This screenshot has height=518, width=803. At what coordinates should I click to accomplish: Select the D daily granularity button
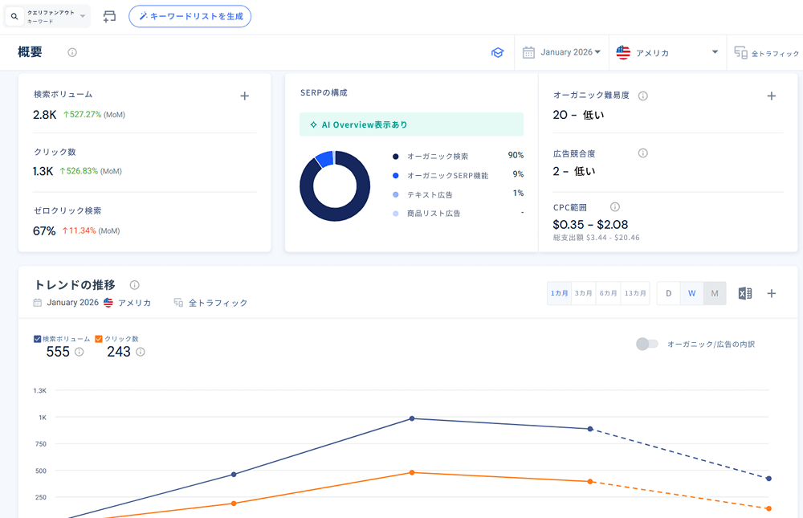668,293
